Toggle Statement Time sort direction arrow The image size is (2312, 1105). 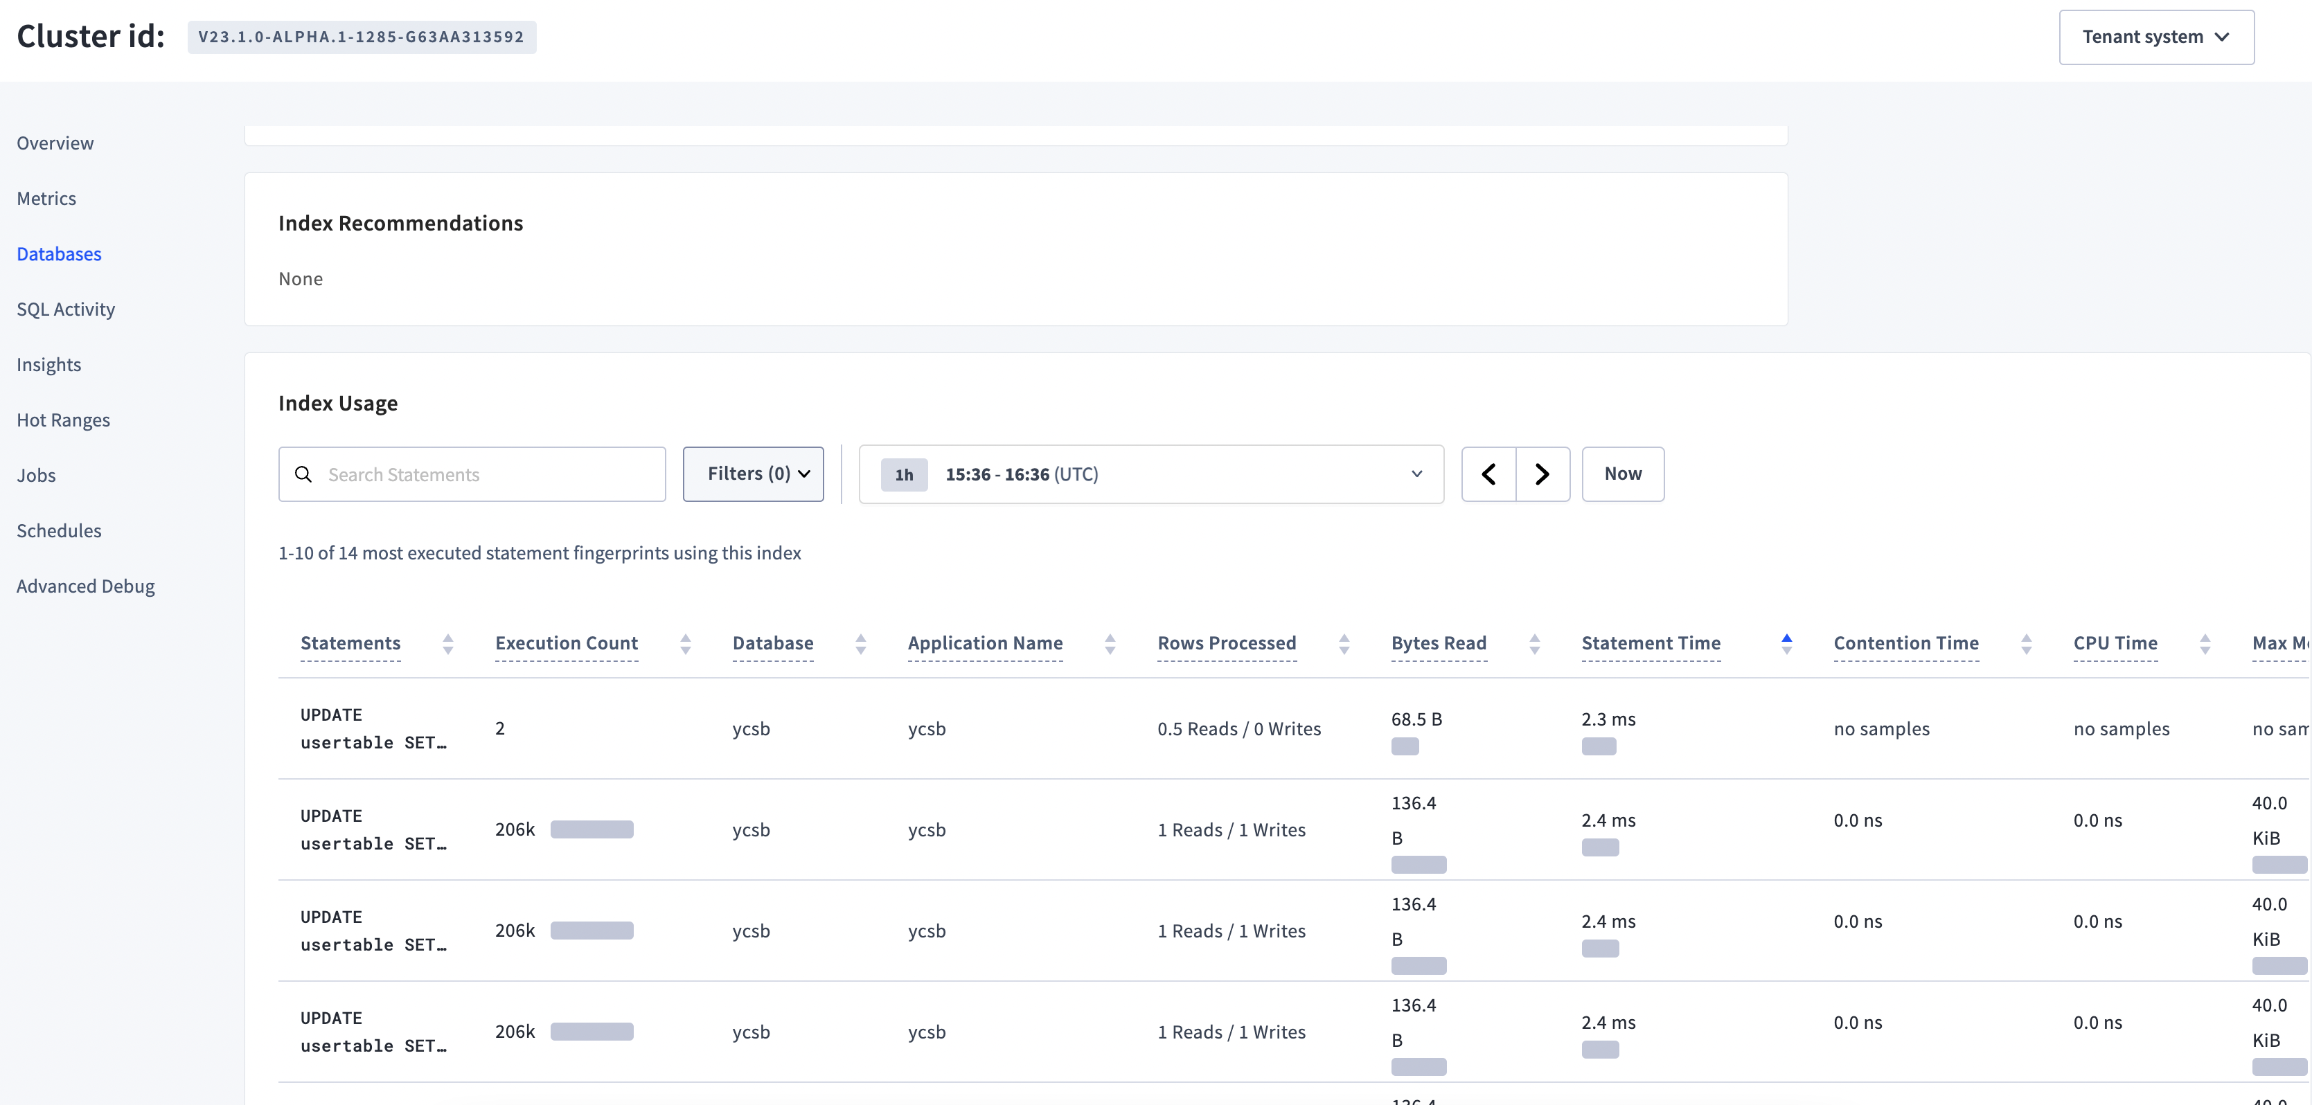1786,644
